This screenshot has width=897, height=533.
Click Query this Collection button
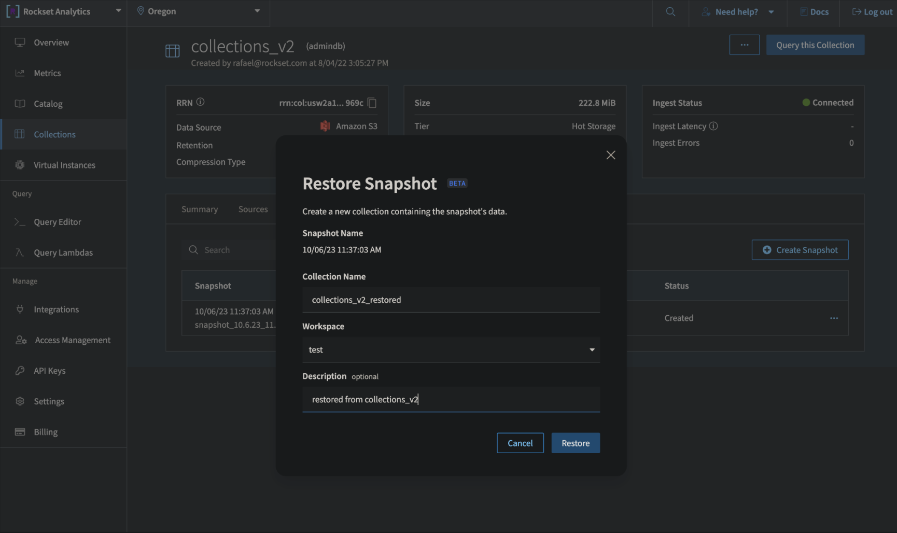click(x=815, y=45)
